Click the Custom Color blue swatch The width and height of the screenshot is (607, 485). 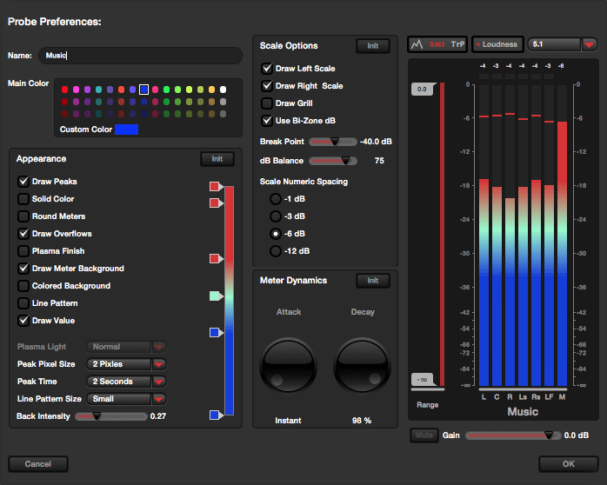tap(127, 130)
